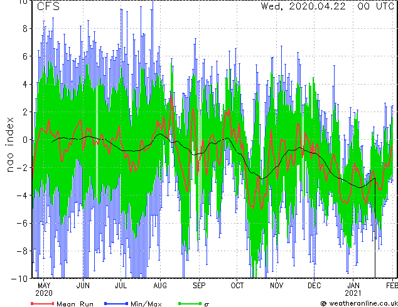Image resolution: width=398 pixels, height=307 pixels.
Task: Click the y-axis value -6
Action: (22, 223)
